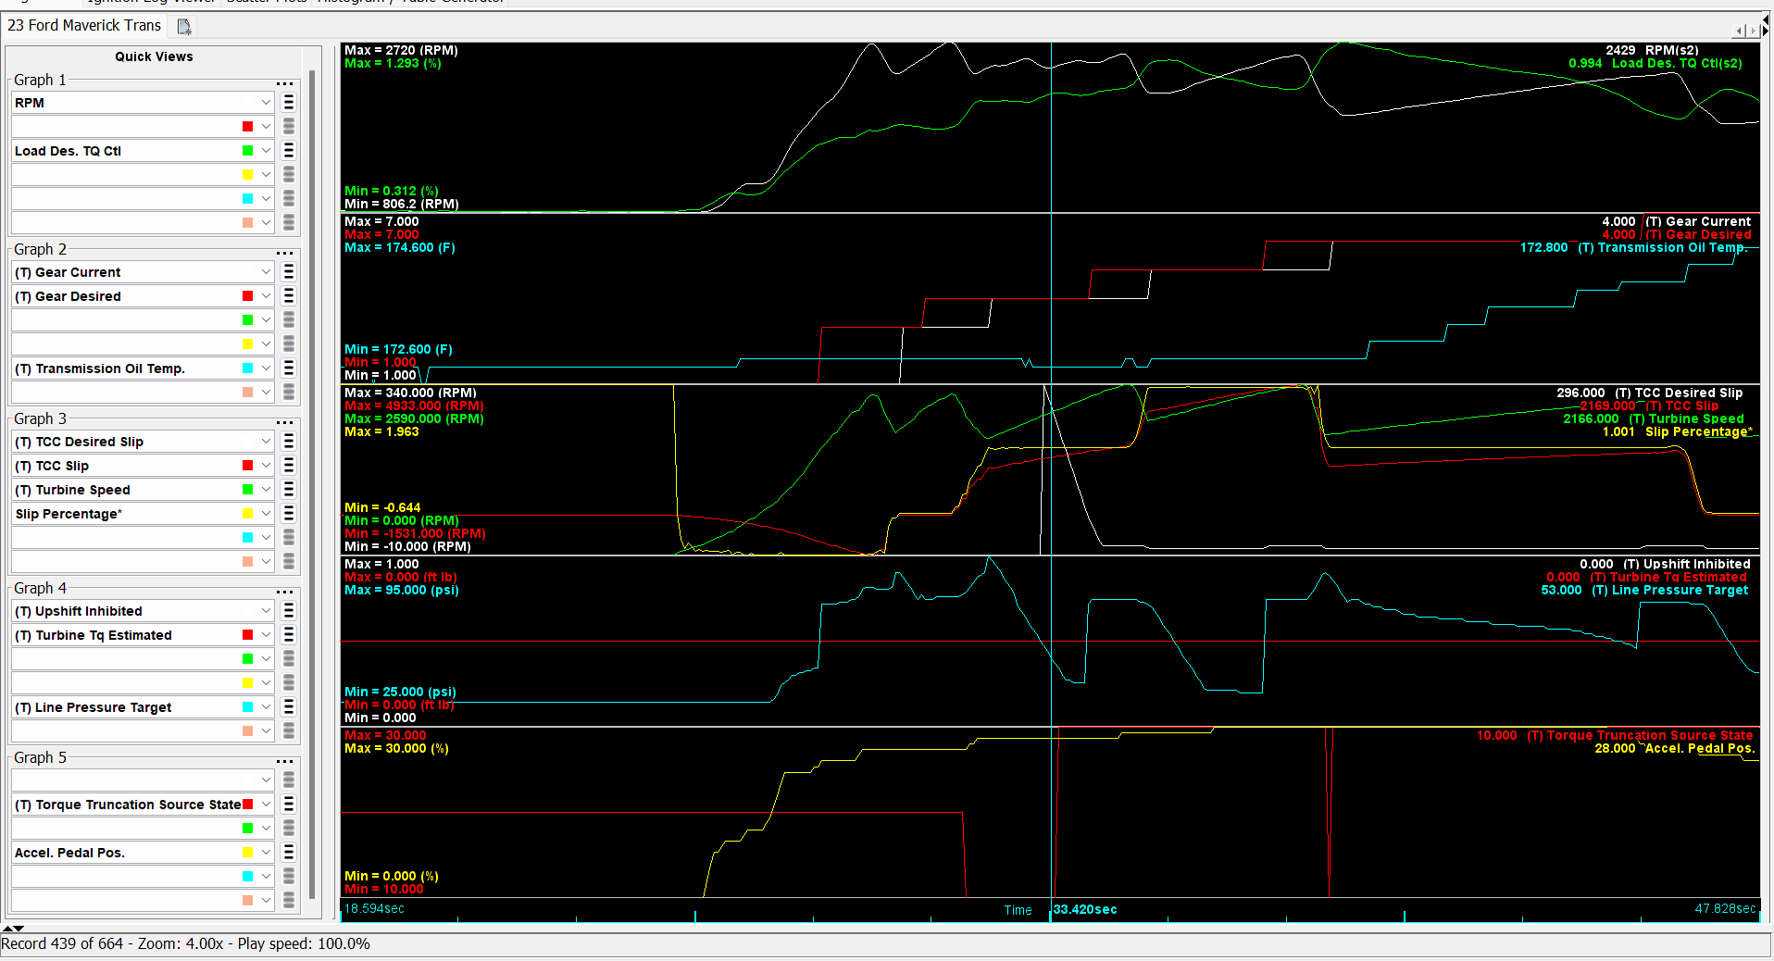Click red swatch on (T) TCC Slip
The image size is (1774, 961).
(247, 466)
